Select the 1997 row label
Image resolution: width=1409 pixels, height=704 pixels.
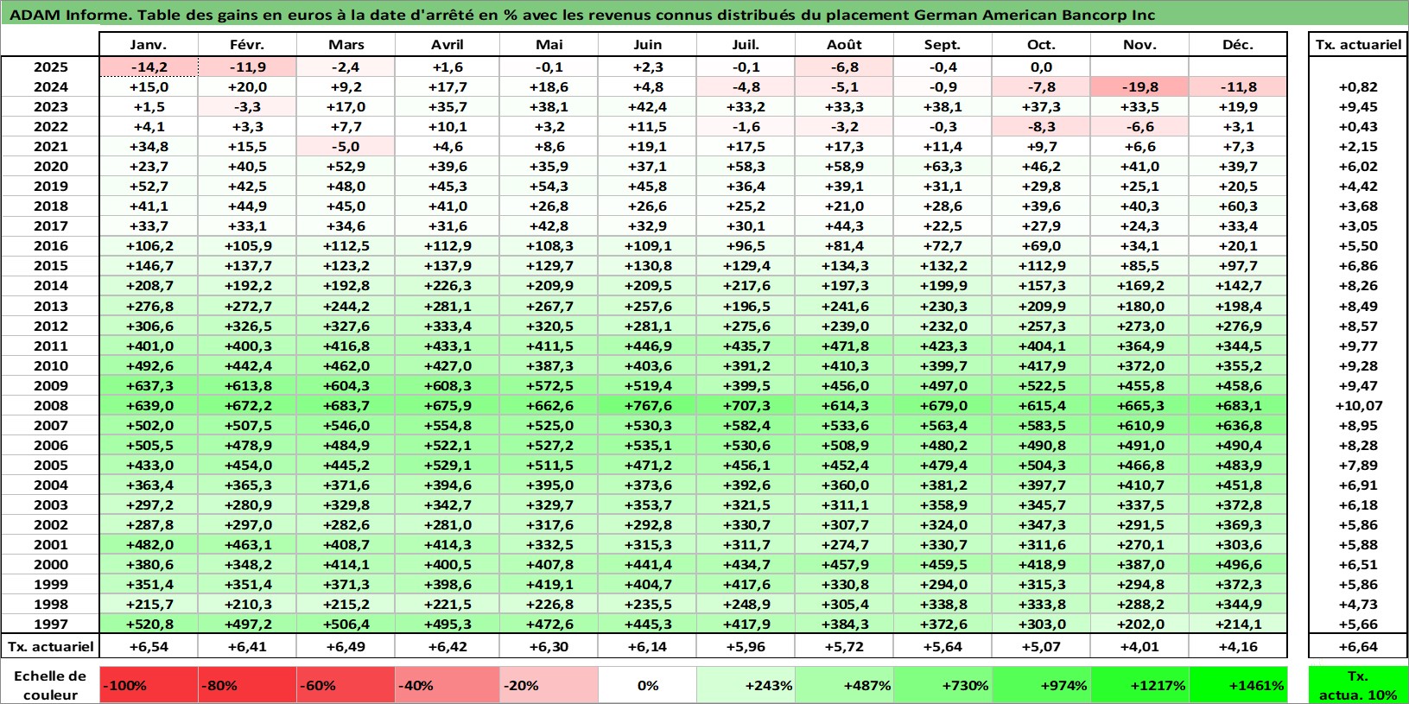(50, 624)
